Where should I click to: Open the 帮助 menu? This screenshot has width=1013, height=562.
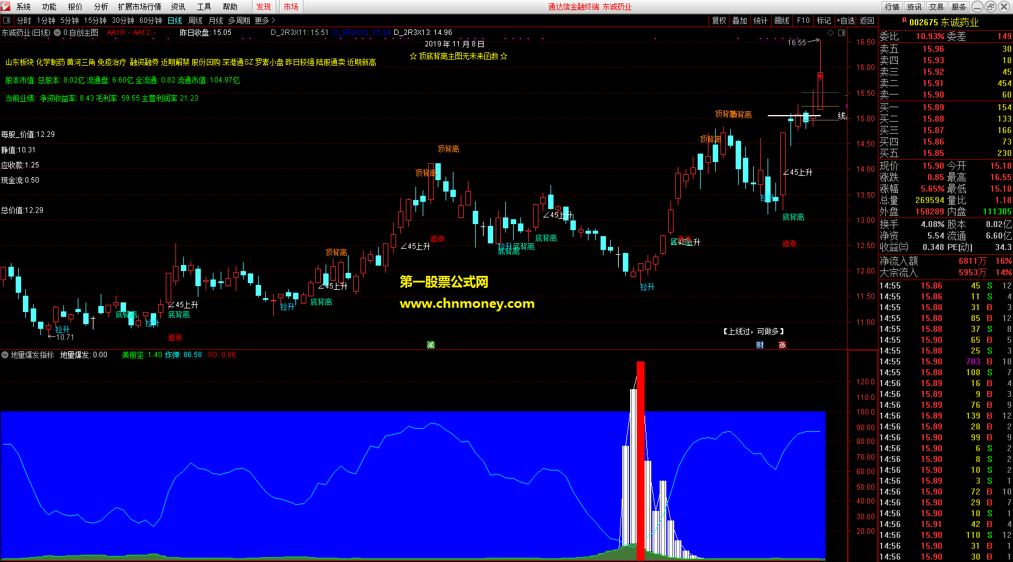tap(230, 7)
